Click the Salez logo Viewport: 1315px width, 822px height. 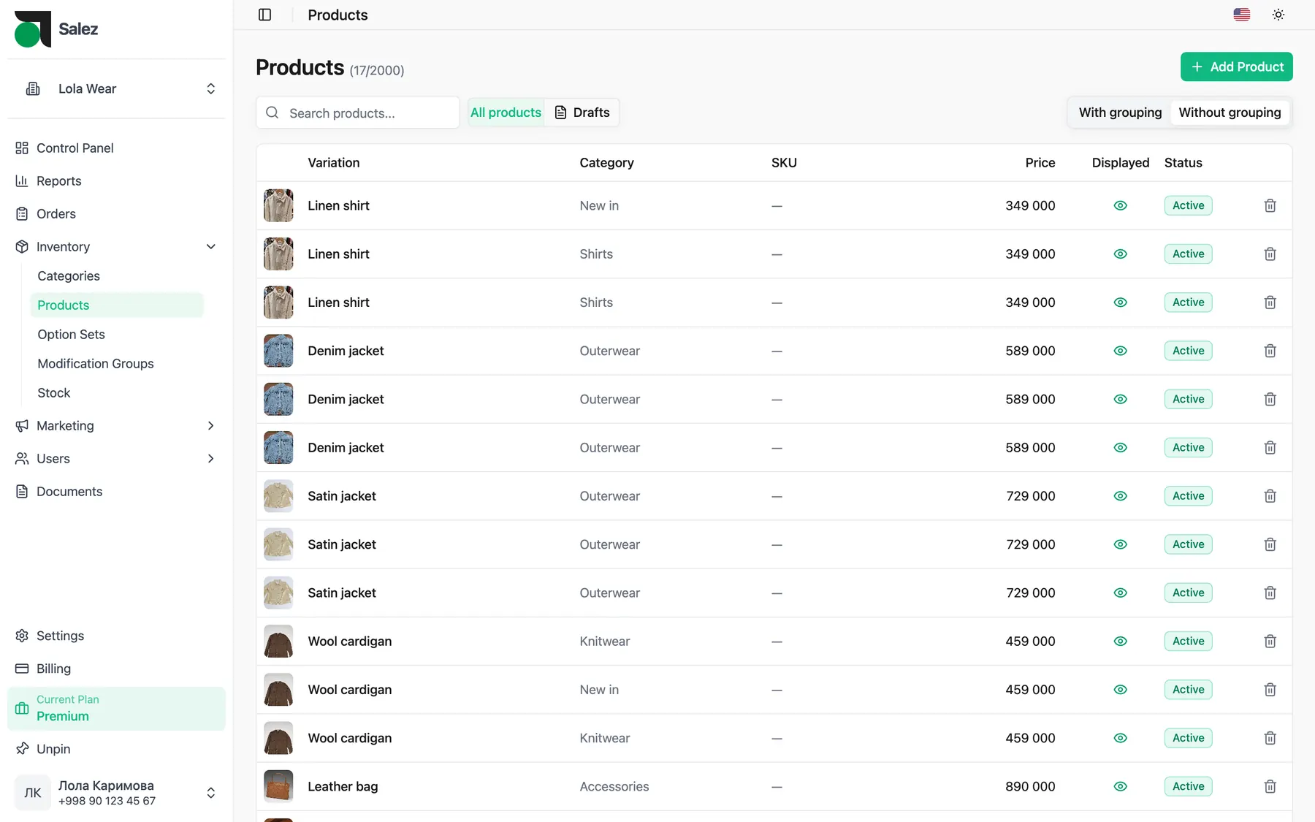coord(56,29)
